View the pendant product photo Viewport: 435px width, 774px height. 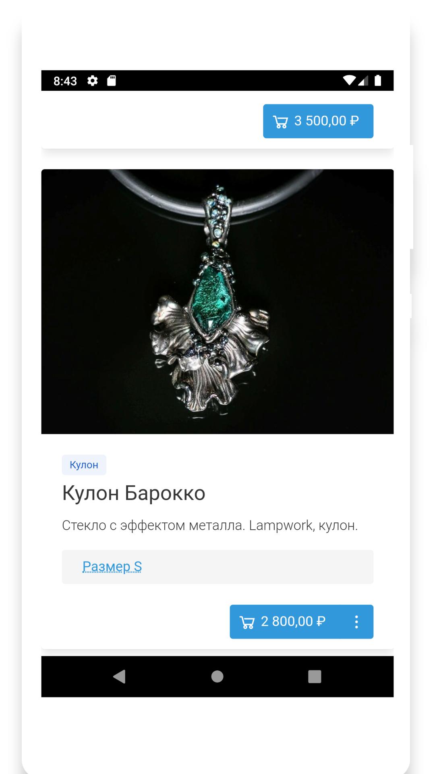pos(217,302)
